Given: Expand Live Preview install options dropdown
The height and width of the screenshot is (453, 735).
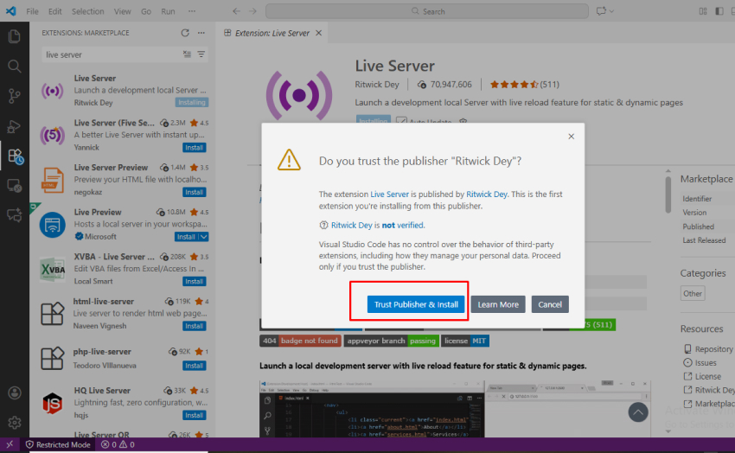Looking at the screenshot, I should [204, 237].
